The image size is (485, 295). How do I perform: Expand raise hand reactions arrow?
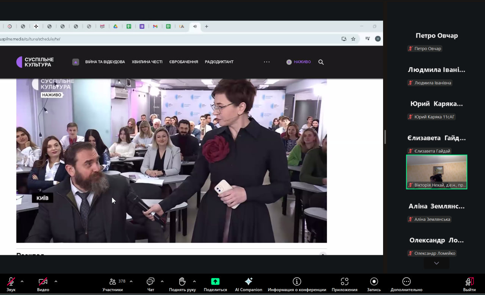coord(194,281)
